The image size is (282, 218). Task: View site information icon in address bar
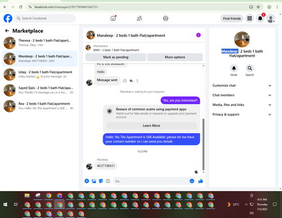click(x=30, y=7)
